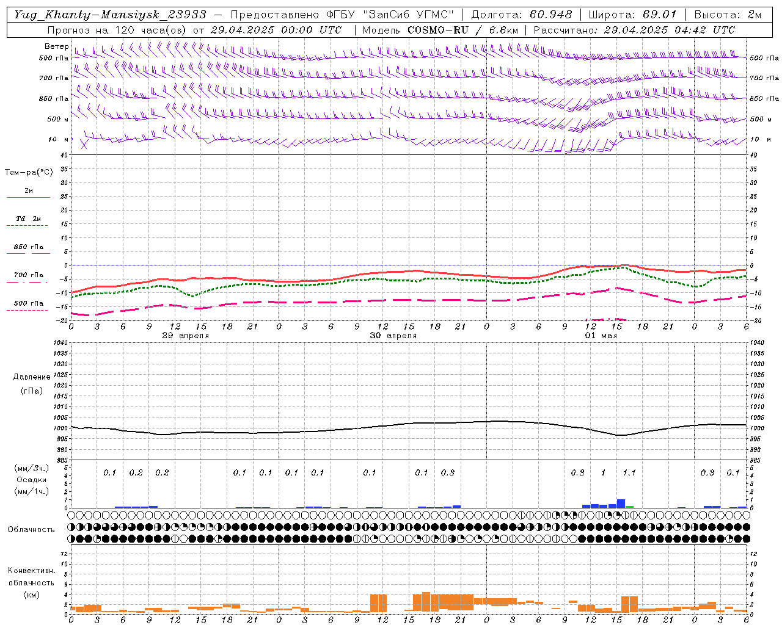Screen dimensions: 782x625
Task: Click the precipitation value 1 beside 1.1
Action: coord(604,473)
